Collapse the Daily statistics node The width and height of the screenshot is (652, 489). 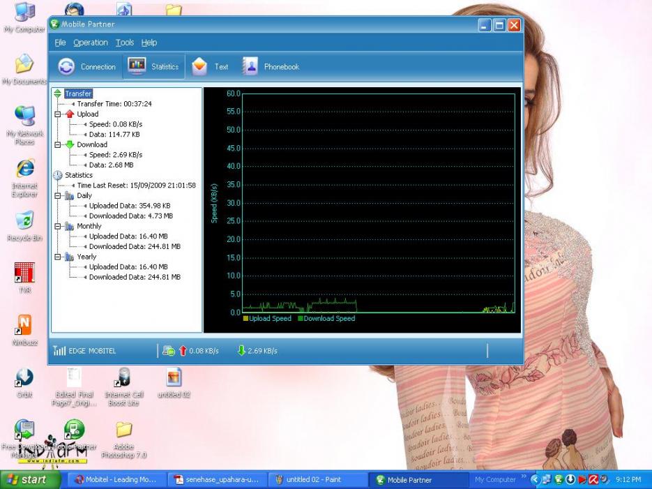pos(58,195)
